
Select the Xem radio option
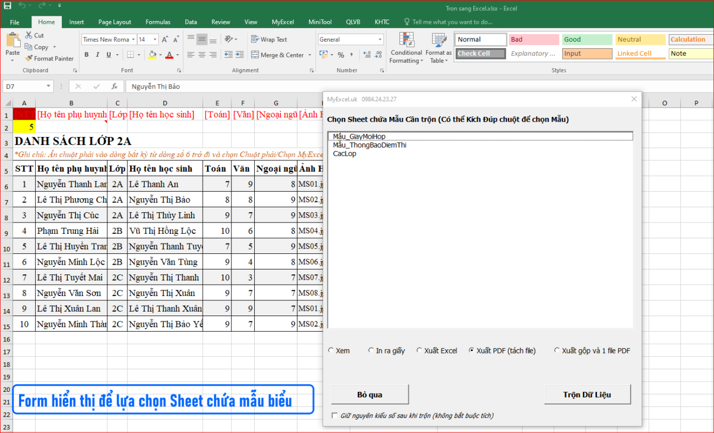pos(331,351)
